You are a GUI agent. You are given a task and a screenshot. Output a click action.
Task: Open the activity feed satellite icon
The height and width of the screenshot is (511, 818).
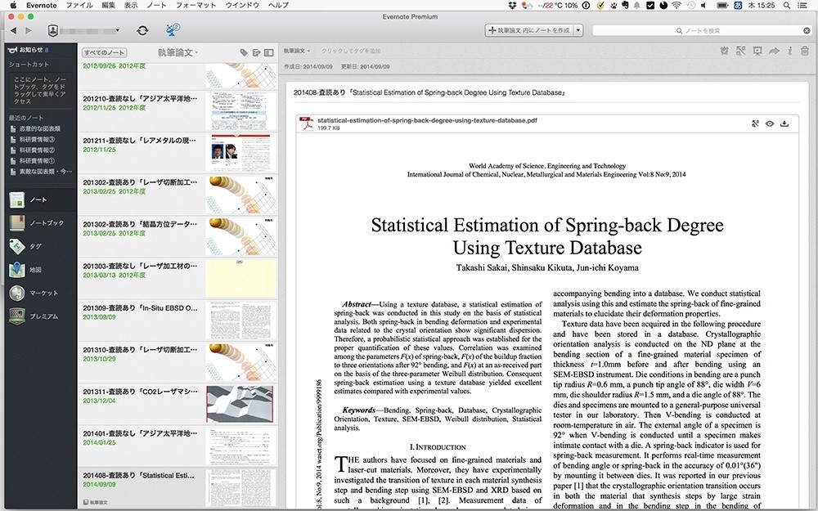(173, 30)
